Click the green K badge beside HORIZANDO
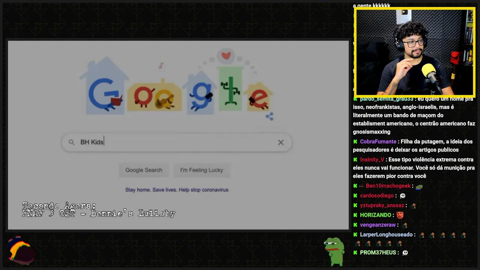480x270 pixels. 355,215
